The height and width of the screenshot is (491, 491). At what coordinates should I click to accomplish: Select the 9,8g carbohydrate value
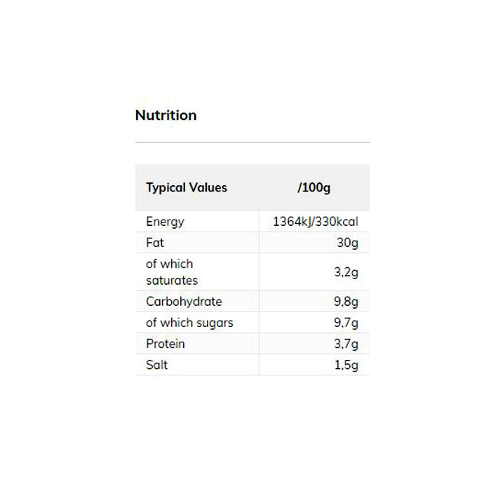point(346,302)
